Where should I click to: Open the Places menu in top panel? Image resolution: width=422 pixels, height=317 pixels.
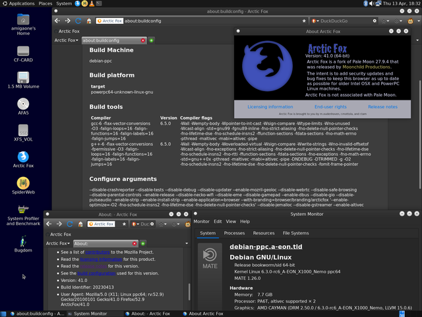pos(45,3)
